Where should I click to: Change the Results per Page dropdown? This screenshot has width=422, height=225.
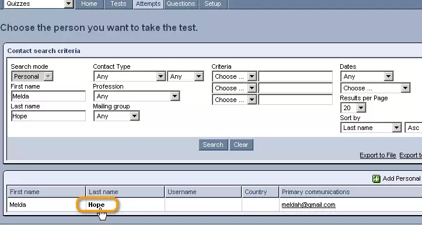[353, 108]
